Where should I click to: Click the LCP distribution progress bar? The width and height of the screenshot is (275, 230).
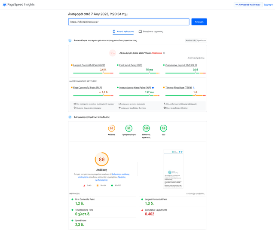point(93,73)
